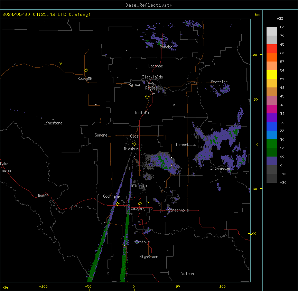Select the Drumheller label
Viewport: 298px width, 291px height.
[x=221, y=168]
